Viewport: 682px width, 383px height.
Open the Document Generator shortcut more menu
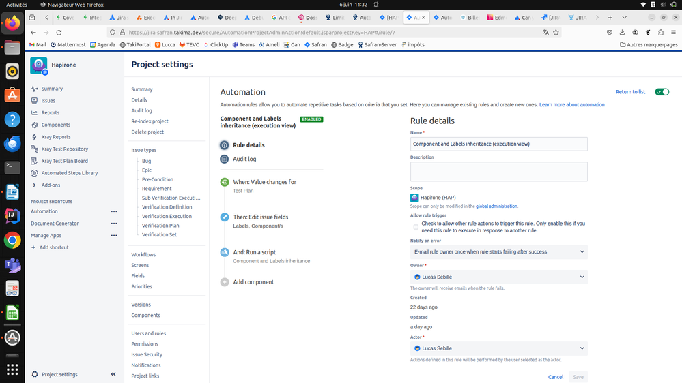tap(114, 224)
